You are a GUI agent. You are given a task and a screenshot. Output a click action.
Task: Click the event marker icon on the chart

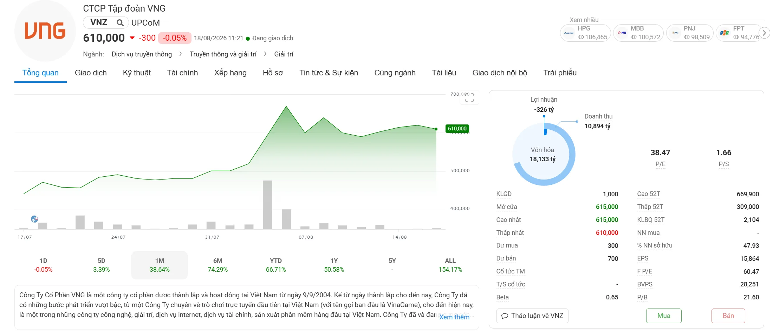[x=34, y=219]
